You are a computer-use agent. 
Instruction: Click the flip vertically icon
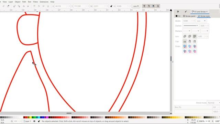(28, 6)
